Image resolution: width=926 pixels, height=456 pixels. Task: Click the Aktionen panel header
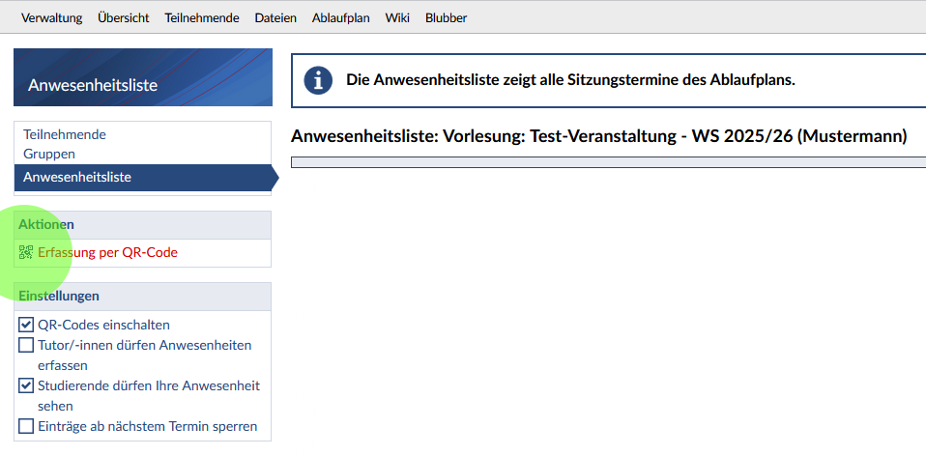(143, 224)
